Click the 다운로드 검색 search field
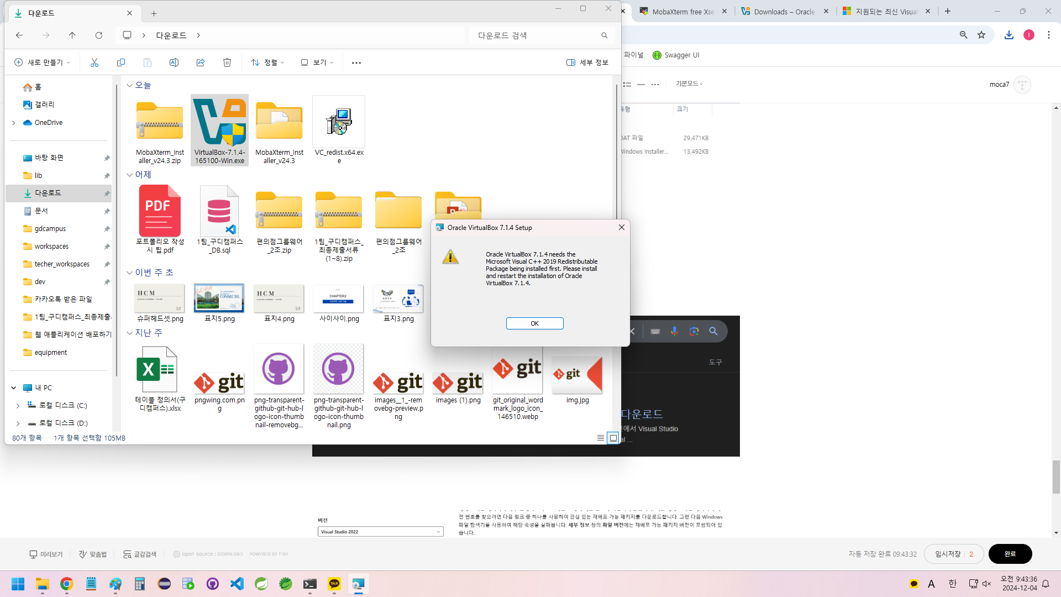 536,35
